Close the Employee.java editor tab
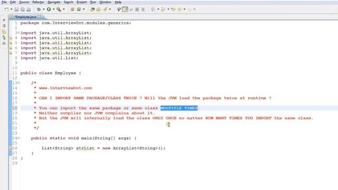Viewport: 338px width, 190px height. 40,16
